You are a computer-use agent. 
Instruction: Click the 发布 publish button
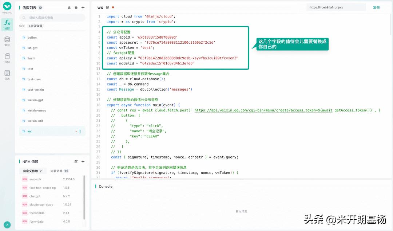pyautogui.click(x=377, y=7)
